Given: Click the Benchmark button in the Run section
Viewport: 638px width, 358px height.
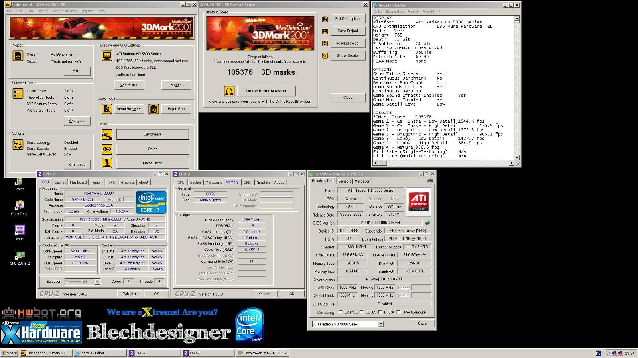Looking at the screenshot, I should pyautogui.click(x=153, y=135).
